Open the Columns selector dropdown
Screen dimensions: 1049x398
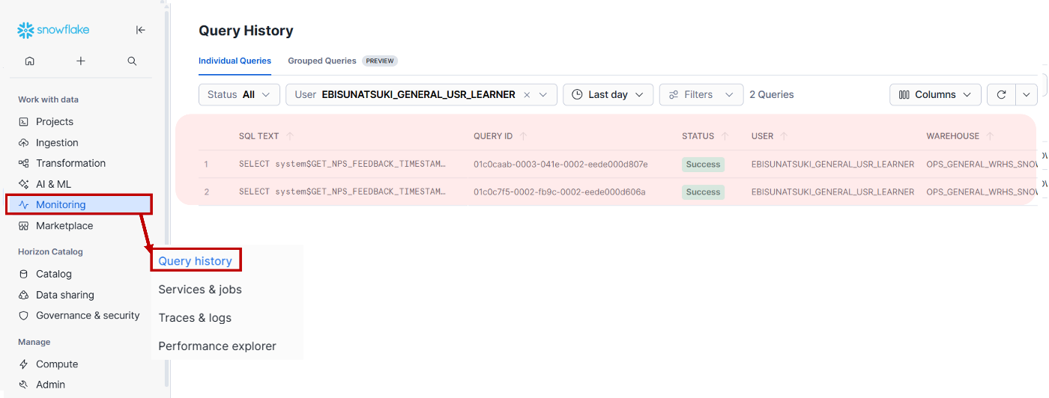click(x=935, y=95)
